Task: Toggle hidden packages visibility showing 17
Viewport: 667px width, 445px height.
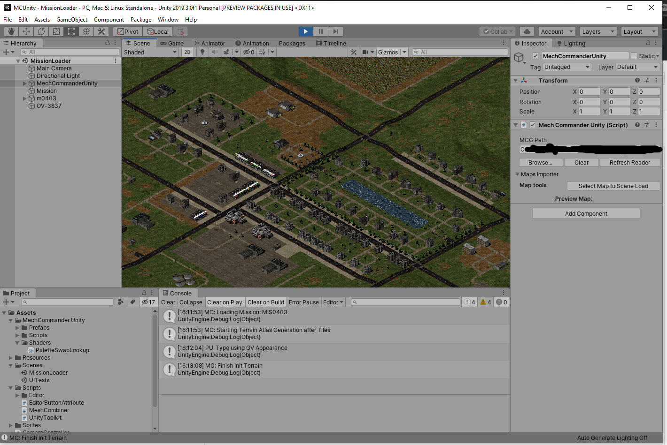Action: (148, 302)
